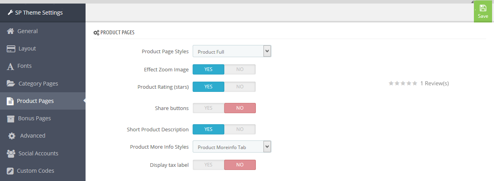Click the star rating preview
Image resolution: width=494 pixels, height=181 pixels.
[403, 83]
